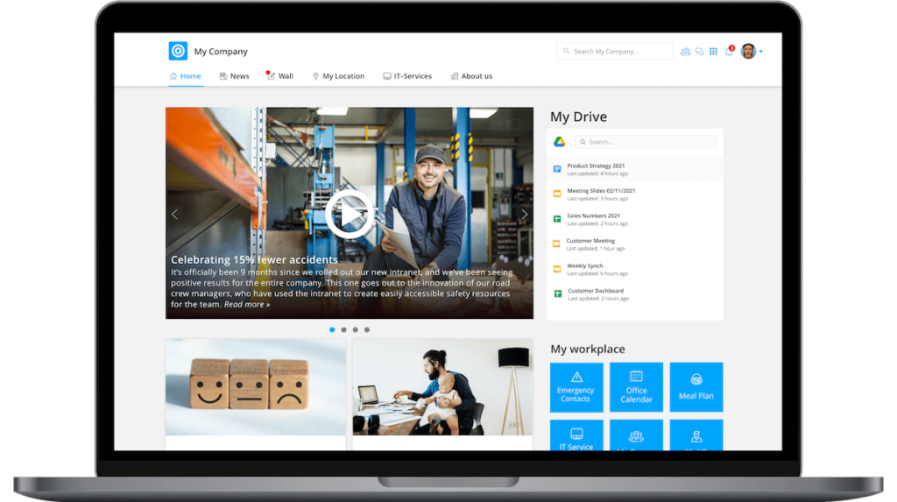Select the second carousel dot
Viewport: 897px width, 502px height.
tap(343, 329)
